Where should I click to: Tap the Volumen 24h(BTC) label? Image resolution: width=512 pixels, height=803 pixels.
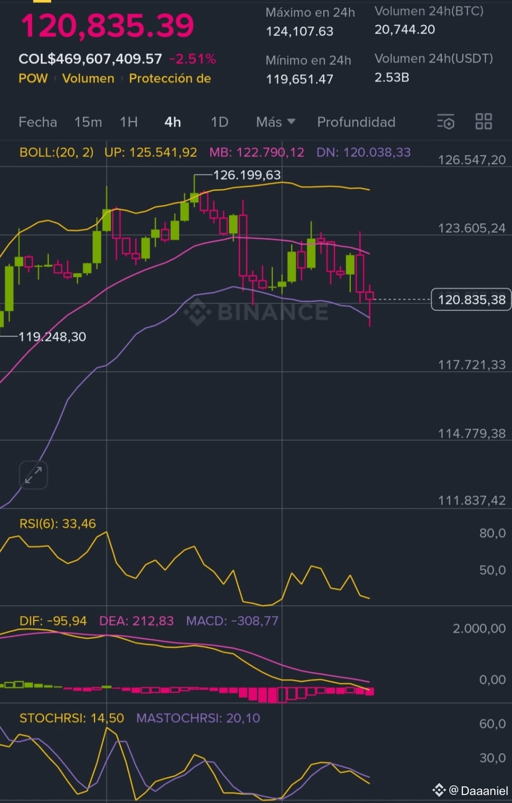coord(429,11)
